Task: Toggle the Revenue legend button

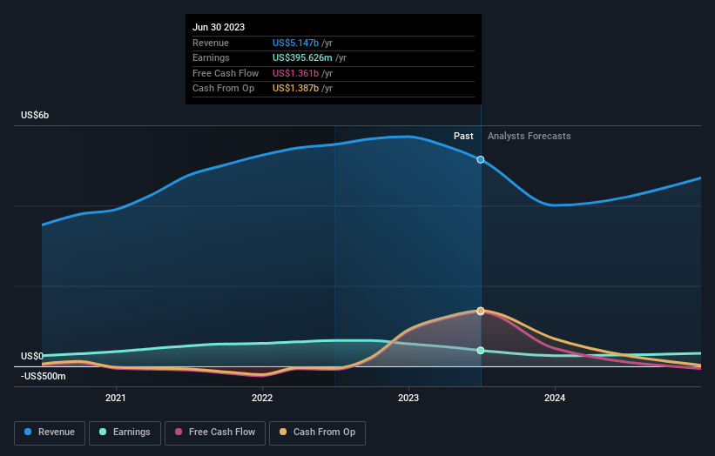Action: point(50,433)
